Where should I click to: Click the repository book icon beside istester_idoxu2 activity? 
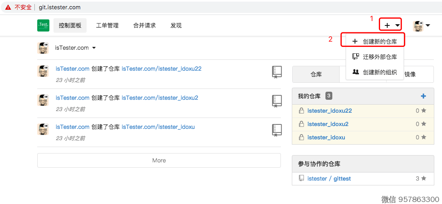pyautogui.click(x=276, y=101)
